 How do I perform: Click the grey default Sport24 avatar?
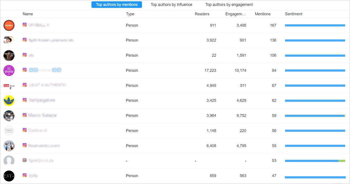click(x=9, y=161)
